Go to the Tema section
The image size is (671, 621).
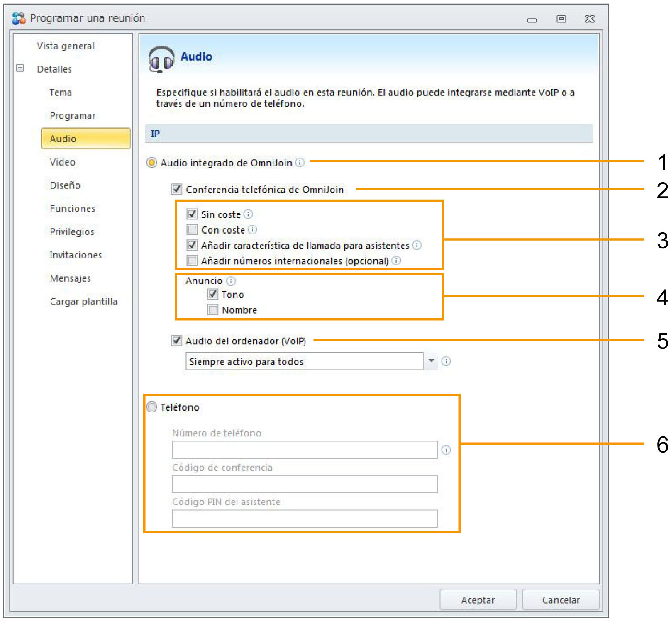click(x=61, y=93)
